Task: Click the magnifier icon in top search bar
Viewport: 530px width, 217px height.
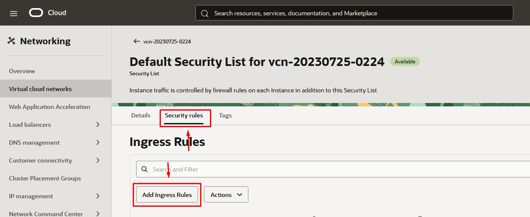Action: [x=205, y=13]
